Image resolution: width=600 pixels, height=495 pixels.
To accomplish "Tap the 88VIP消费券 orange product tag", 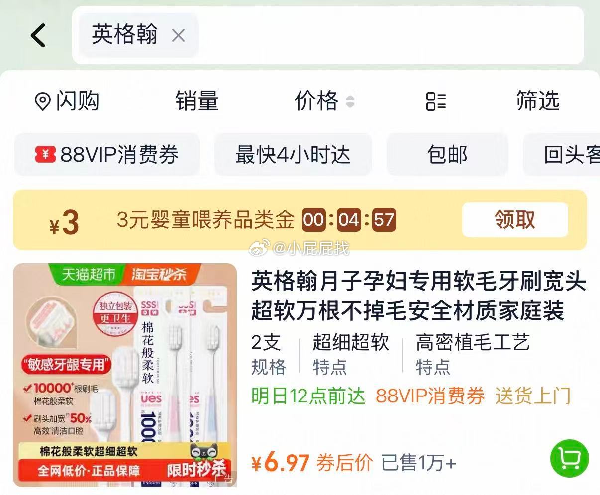I will coord(430,396).
